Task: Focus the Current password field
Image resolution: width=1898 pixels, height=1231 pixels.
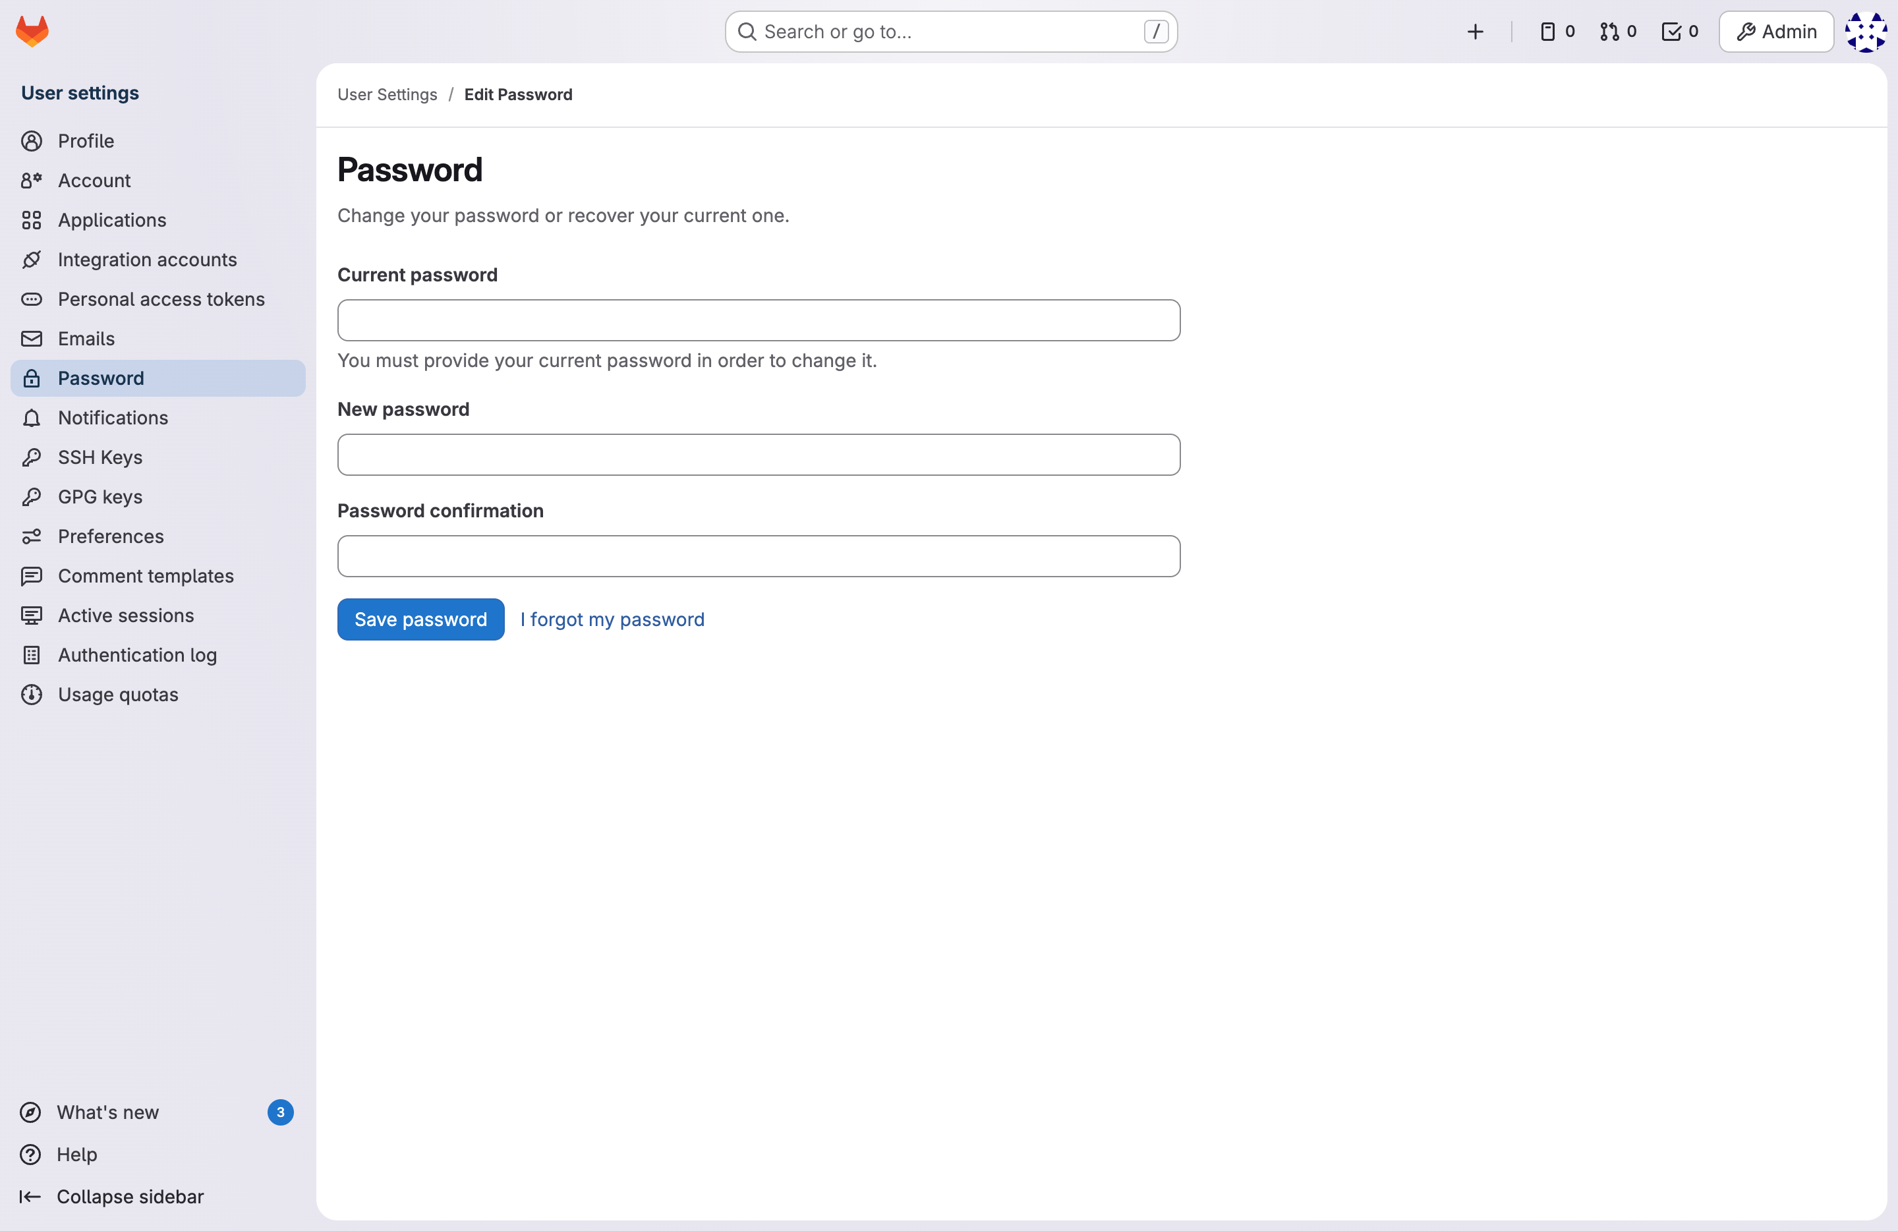Action: coord(759,320)
